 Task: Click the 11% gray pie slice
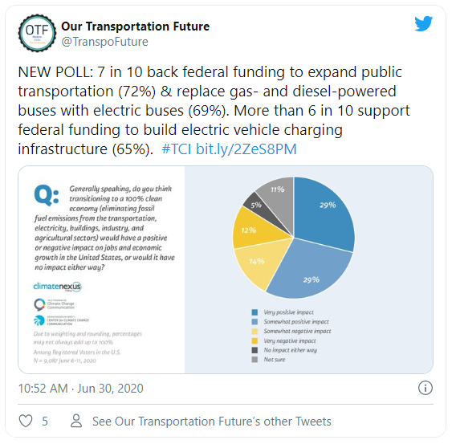[278, 199]
